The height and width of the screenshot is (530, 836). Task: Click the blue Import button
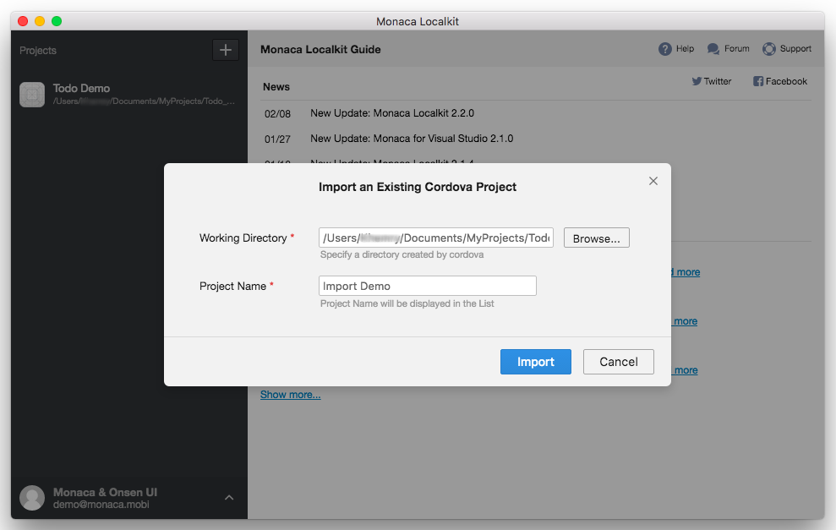click(x=536, y=362)
